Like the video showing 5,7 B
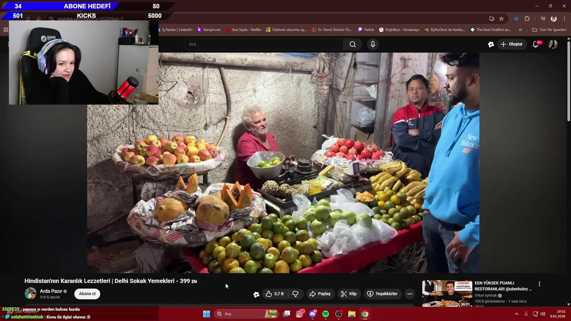 point(275,294)
